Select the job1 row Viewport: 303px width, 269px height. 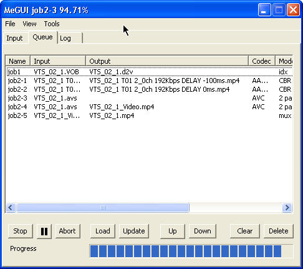(149, 72)
